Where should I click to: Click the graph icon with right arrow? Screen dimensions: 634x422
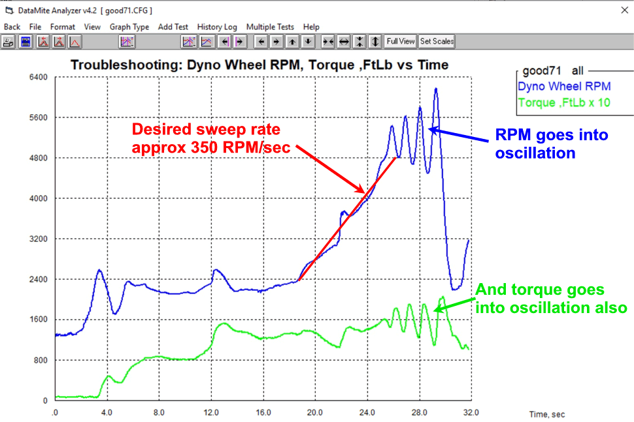tap(59, 42)
